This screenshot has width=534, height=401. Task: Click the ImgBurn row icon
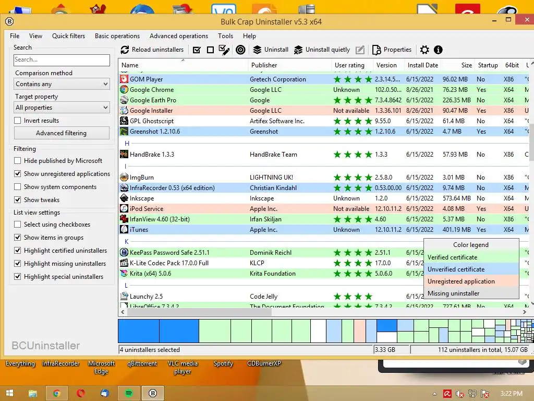(124, 178)
